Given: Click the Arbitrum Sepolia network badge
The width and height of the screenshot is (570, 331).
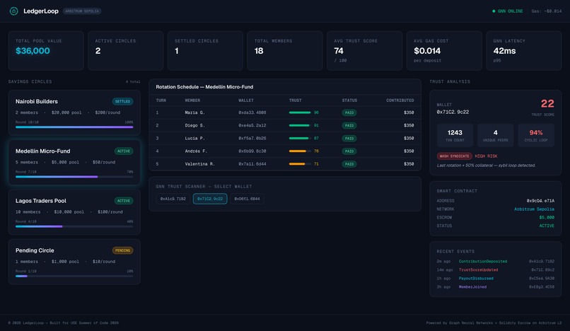Looking at the screenshot, I should [x=82, y=11].
